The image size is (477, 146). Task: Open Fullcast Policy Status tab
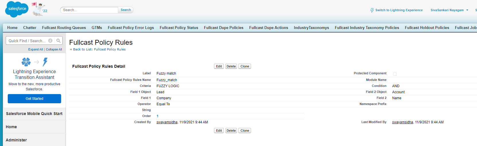[x=179, y=28]
